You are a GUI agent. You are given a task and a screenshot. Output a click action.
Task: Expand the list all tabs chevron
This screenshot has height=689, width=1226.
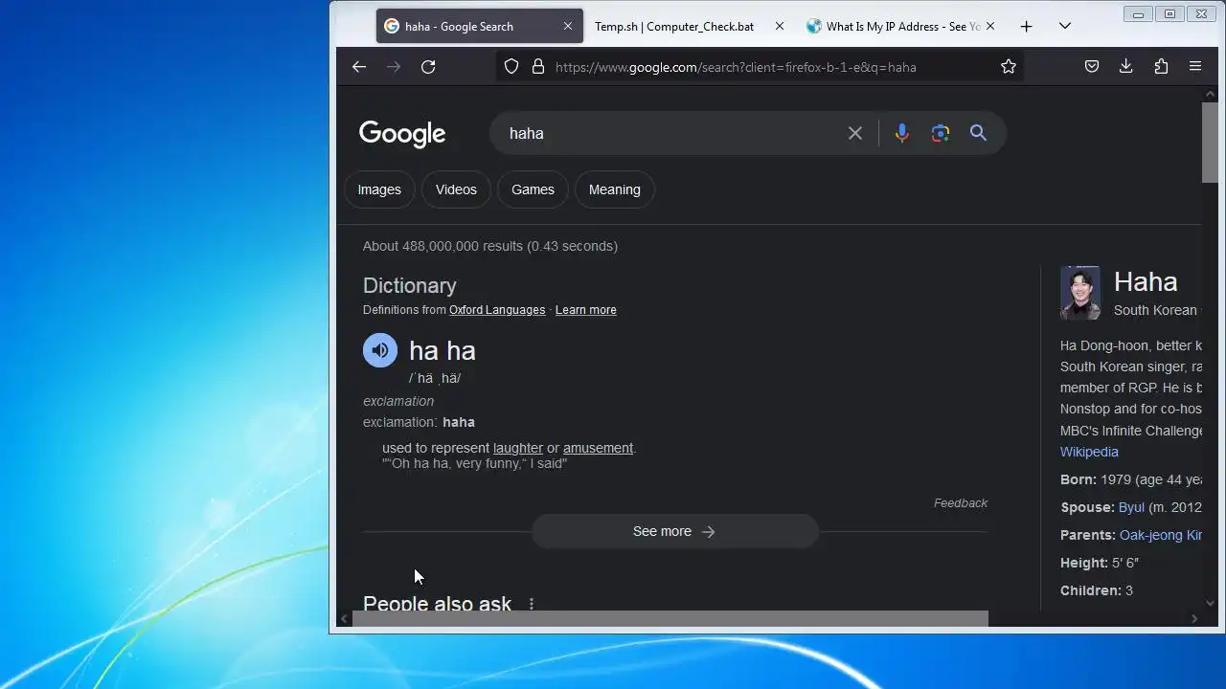(1064, 27)
